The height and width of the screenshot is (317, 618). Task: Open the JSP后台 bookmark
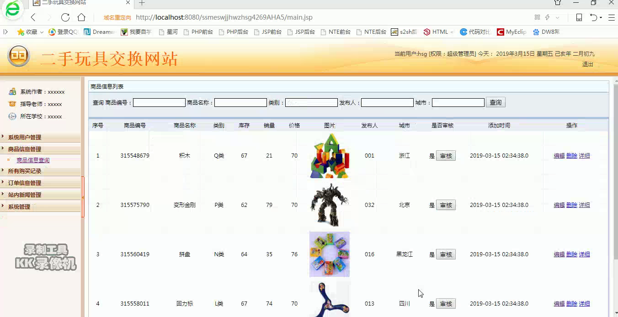(301, 32)
